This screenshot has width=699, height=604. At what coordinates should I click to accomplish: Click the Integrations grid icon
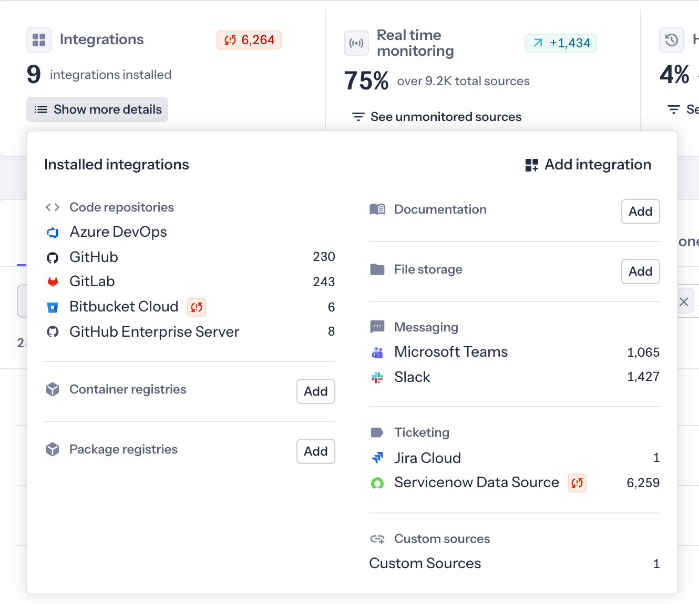coord(39,40)
